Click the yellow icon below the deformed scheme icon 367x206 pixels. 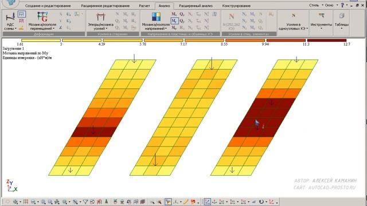21,28
